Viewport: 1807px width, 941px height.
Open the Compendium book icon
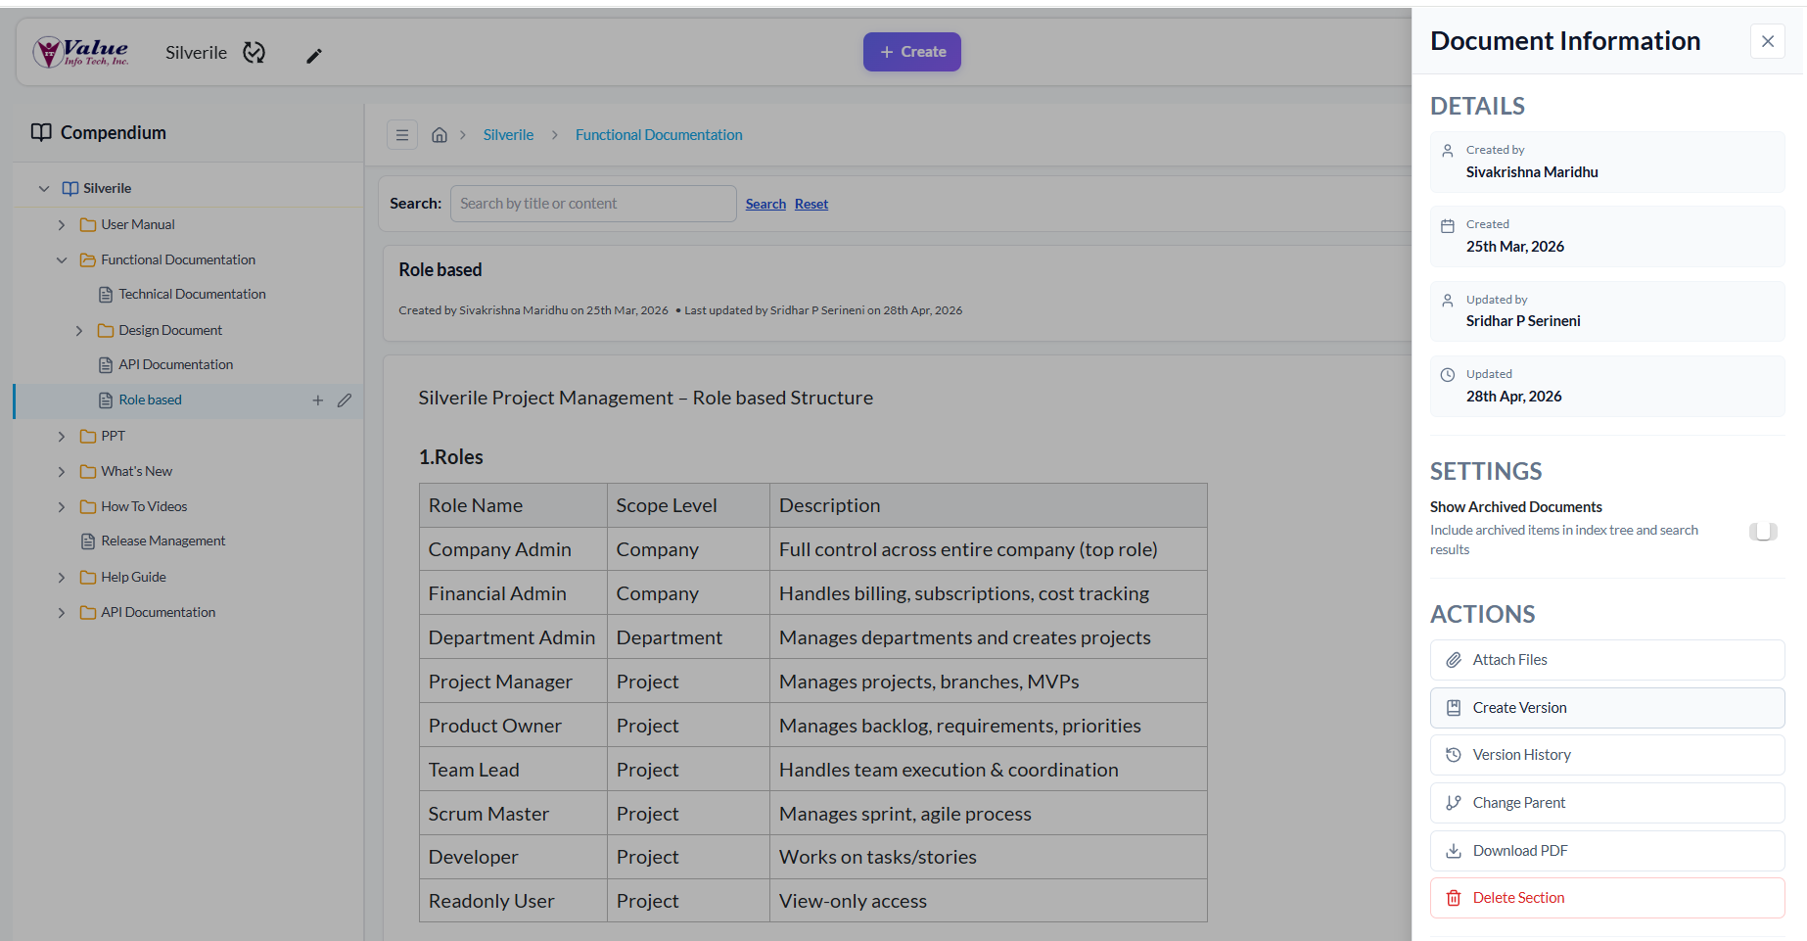tap(41, 132)
